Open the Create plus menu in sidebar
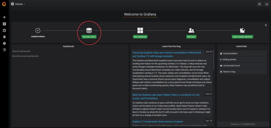The width and height of the screenshot is (271, 128). (4, 17)
